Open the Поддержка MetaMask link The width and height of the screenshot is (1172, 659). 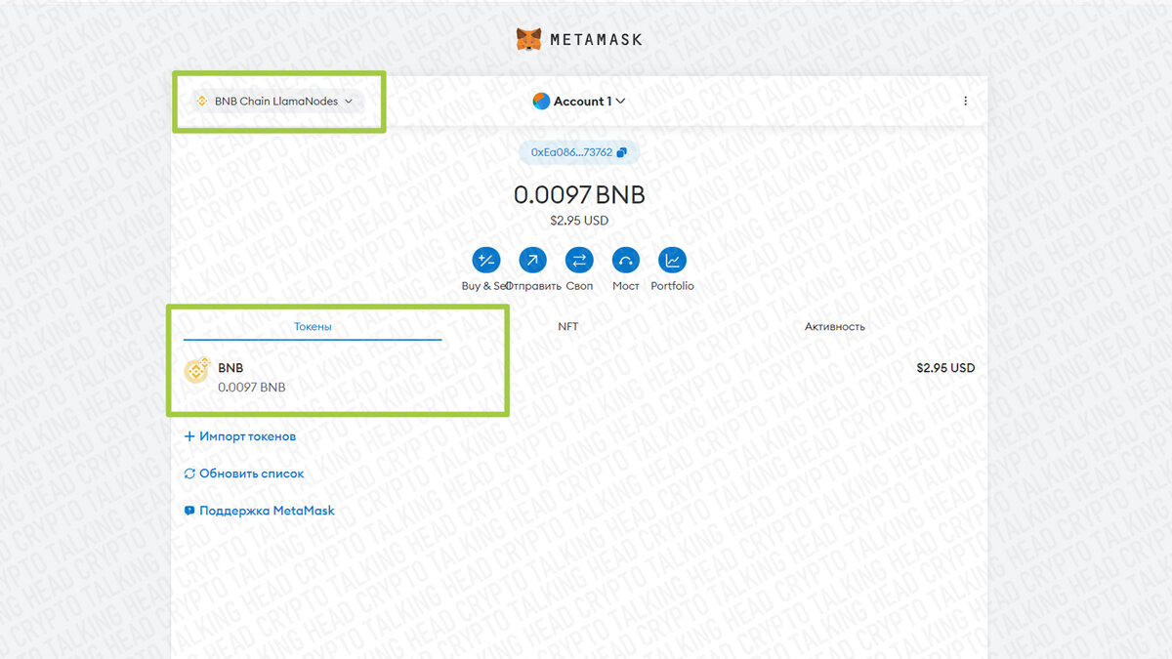tap(260, 511)
